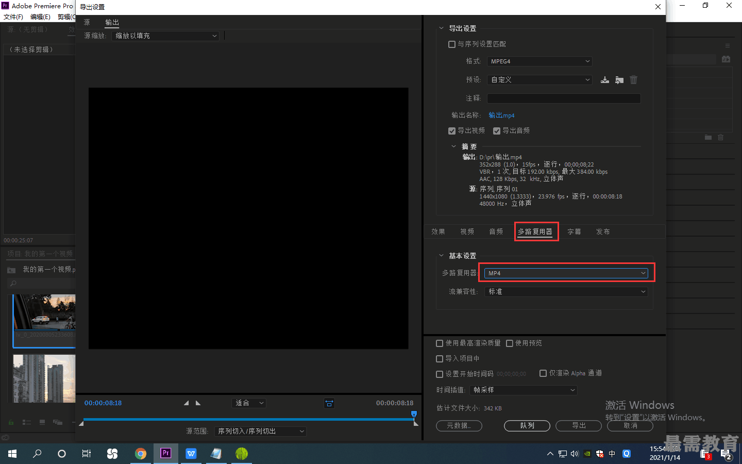Open the source range dropdown
This screenshot has height=464, width=742.
tap(260, 432)
